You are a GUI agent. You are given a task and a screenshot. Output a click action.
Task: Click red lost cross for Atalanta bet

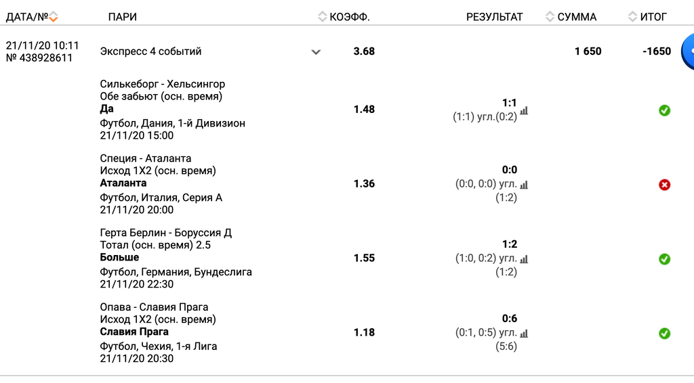pos(664,185)
